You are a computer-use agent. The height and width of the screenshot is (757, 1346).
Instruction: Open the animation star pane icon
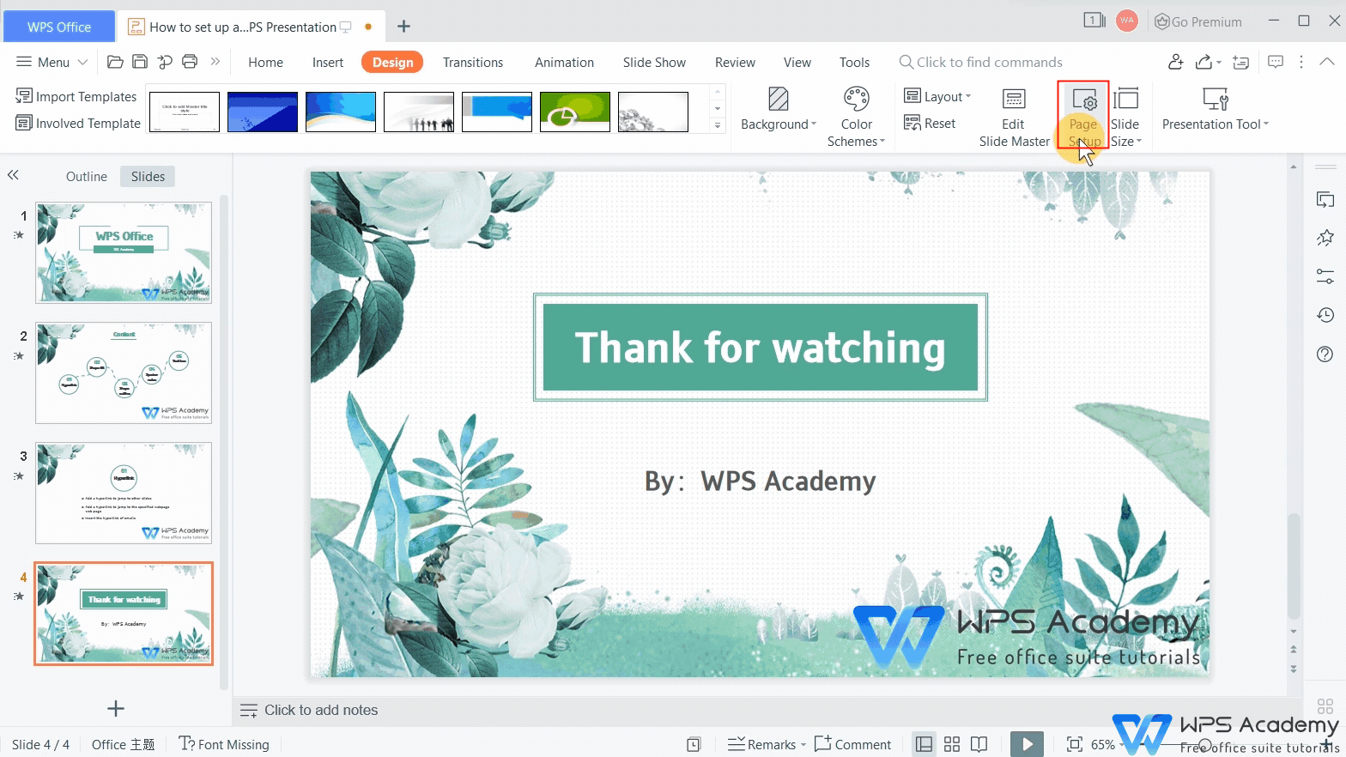pyautogui.click(x=1325, y=238)
